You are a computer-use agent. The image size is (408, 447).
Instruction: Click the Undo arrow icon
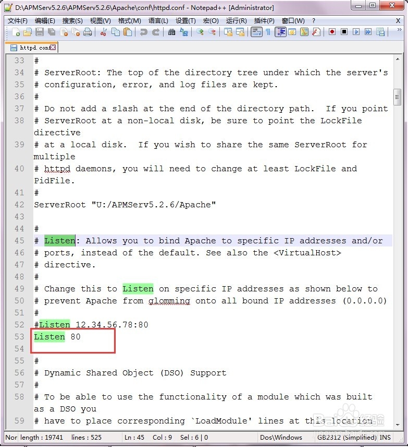(143, 32)
